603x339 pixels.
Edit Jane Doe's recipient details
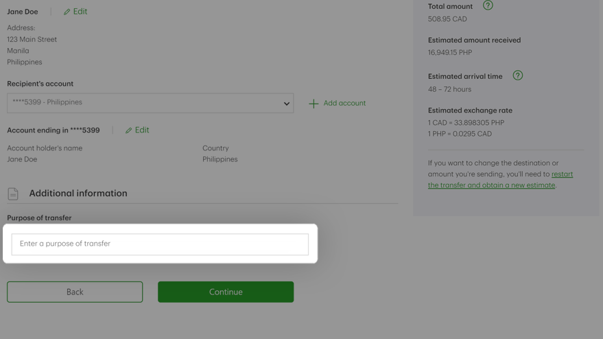(x=75, y=12)
